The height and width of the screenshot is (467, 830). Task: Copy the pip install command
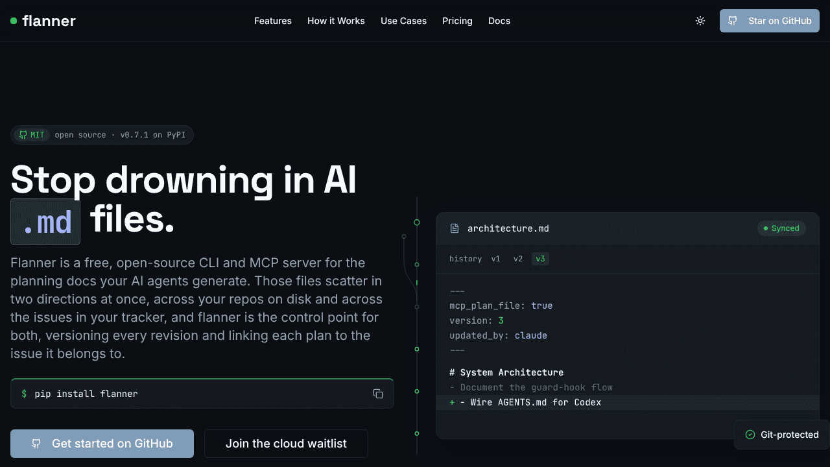point(378,394)
